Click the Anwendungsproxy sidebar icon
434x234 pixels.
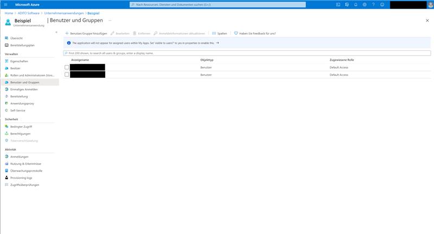coord(7,103)
